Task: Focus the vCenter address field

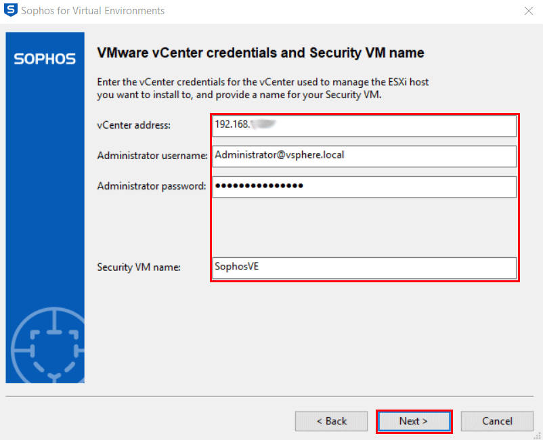Action: [x=364, y=126]
